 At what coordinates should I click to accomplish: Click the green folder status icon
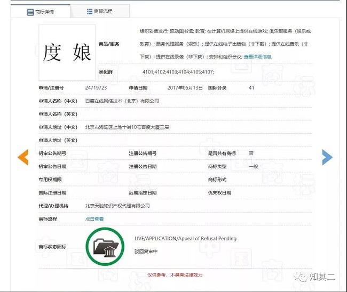[105, 246]
